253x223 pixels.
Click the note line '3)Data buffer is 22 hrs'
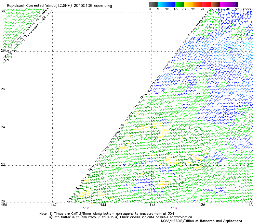(120, 217)
